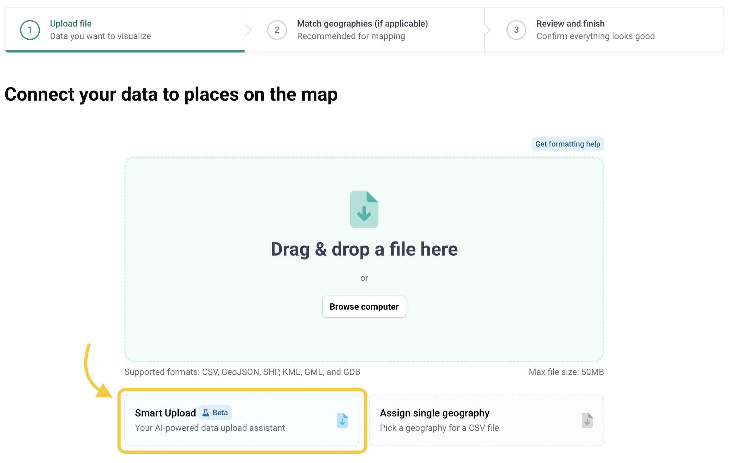The width and height of the screenshot is (731, 463).
Task: Click the step 3 circle number icon
Action: click(516, 30)
